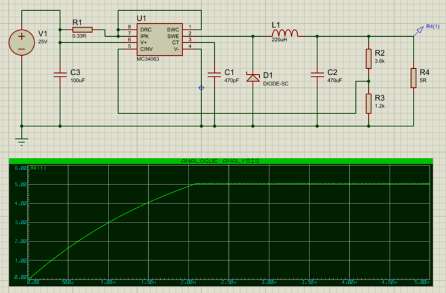Click the 470pF value text
Image resolution: width=446 pixels, height=293 pixels.
click(231, 81)
